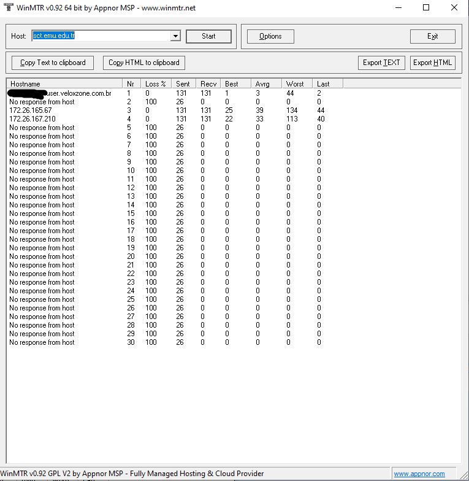Copy HTML to clipboard
Screen dimensions: 469x481
(144, 63)
